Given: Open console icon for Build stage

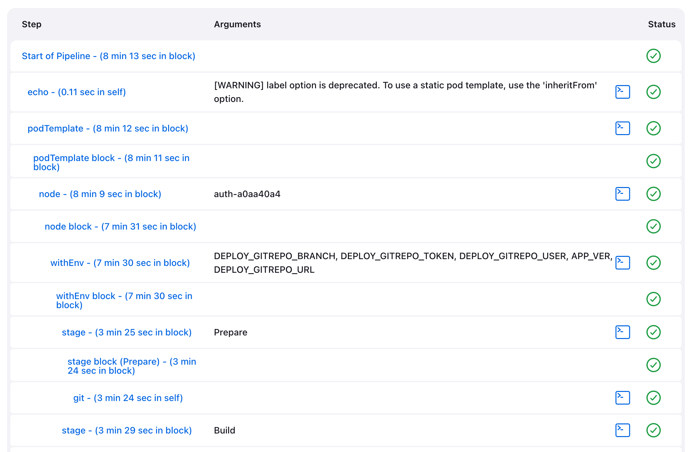Looking at the screenshot, I should (622, 430).
